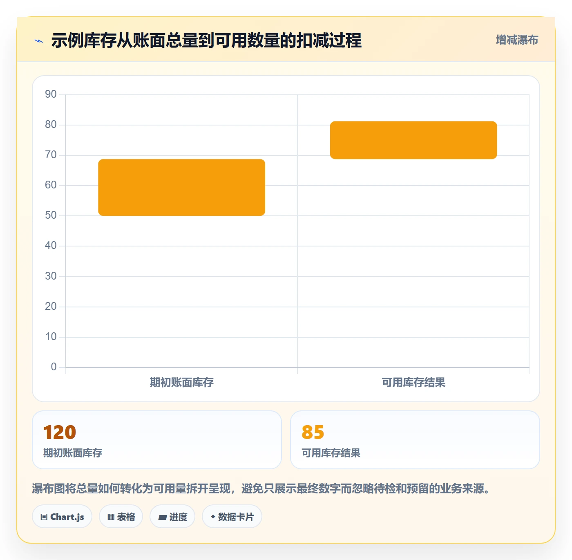This screenshot has width=572, height=560.
Task: Open the stat card showing 120
Action: 157,440
